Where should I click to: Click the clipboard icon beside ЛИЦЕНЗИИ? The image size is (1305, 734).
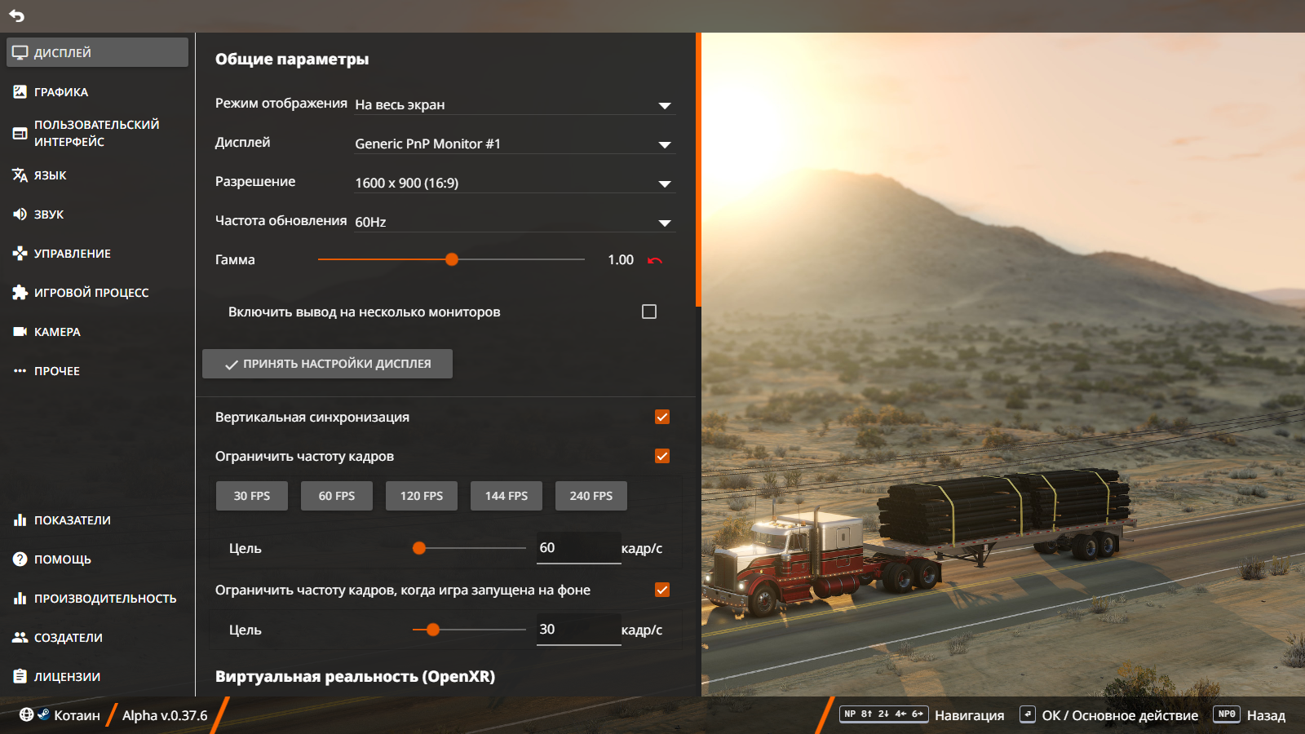(x=20, y=676)
